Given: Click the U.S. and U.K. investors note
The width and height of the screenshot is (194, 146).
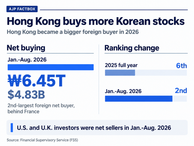Looking at the screenshot, I should point(94,128).
